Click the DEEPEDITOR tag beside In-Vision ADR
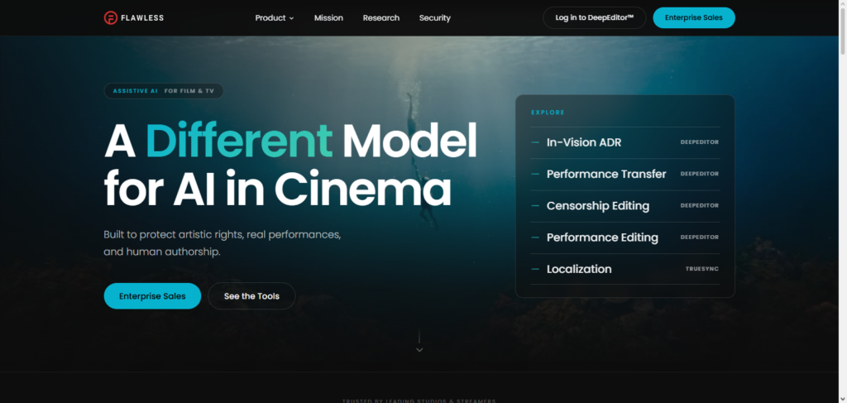 (700, 142)
